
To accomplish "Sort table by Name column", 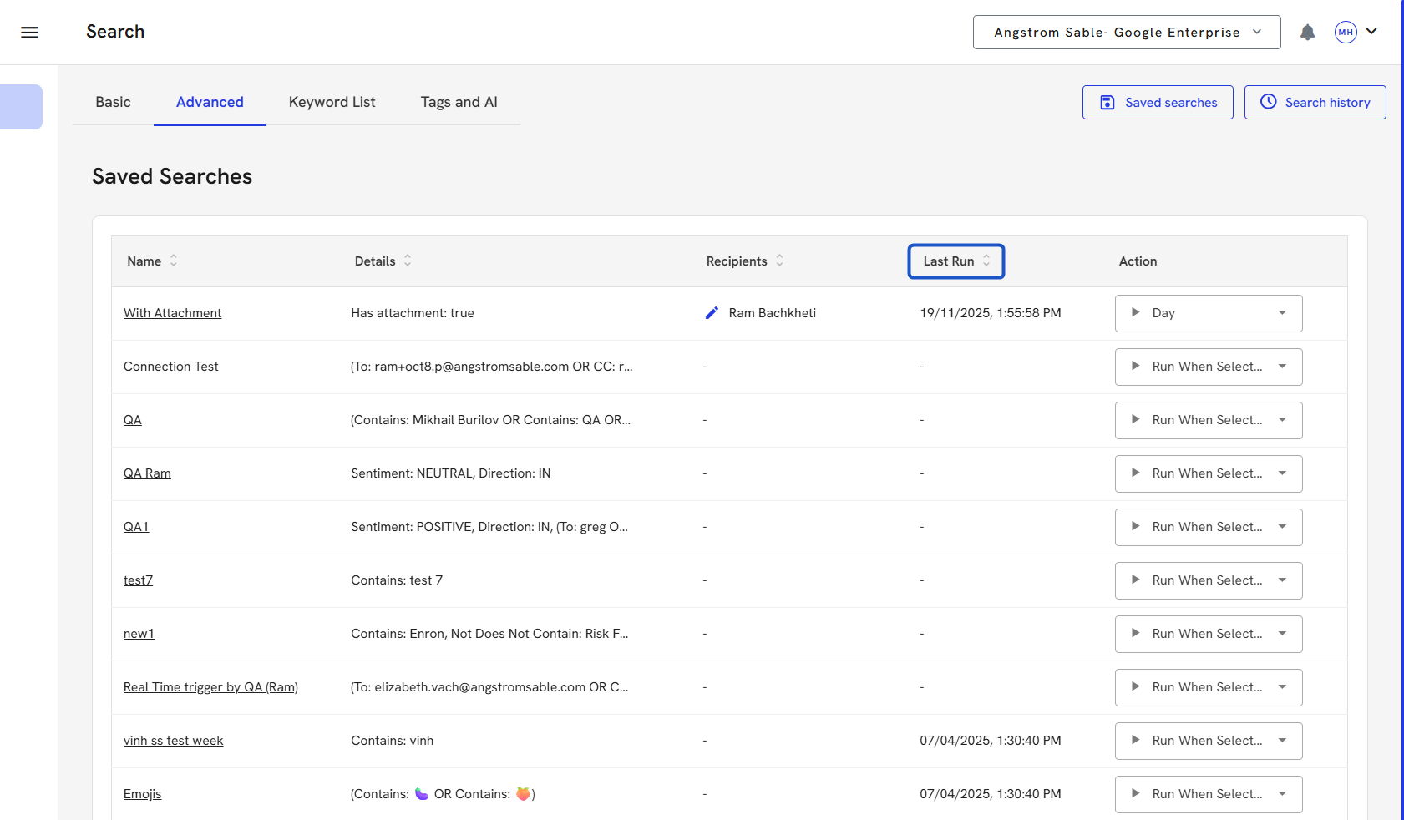I will (x=173, y=261).
